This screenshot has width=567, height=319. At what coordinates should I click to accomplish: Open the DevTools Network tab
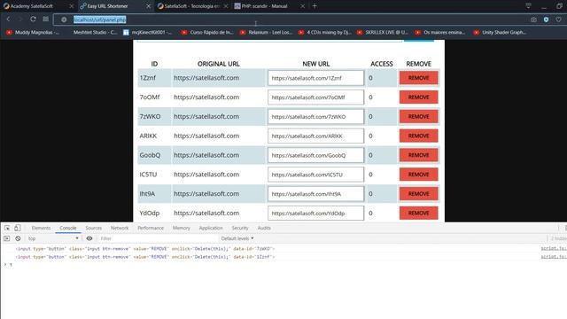coord(120,228)
